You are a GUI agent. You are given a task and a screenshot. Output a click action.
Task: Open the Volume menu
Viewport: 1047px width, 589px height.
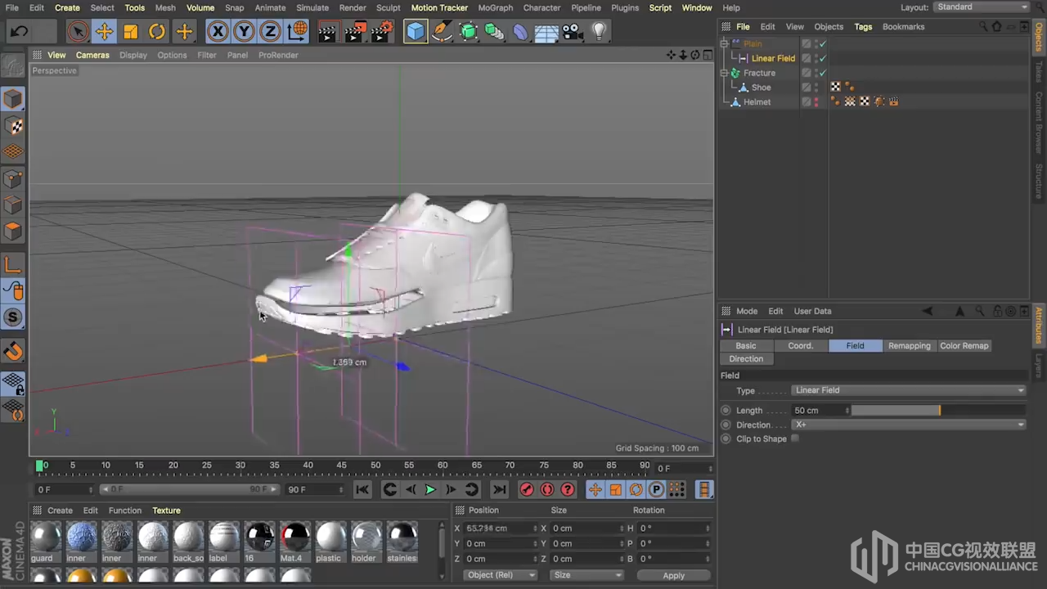[200, 7]
